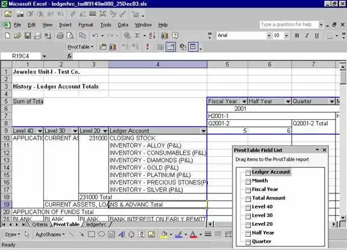Select Month in the field list

pyautogui.click(x=260, y=181)
